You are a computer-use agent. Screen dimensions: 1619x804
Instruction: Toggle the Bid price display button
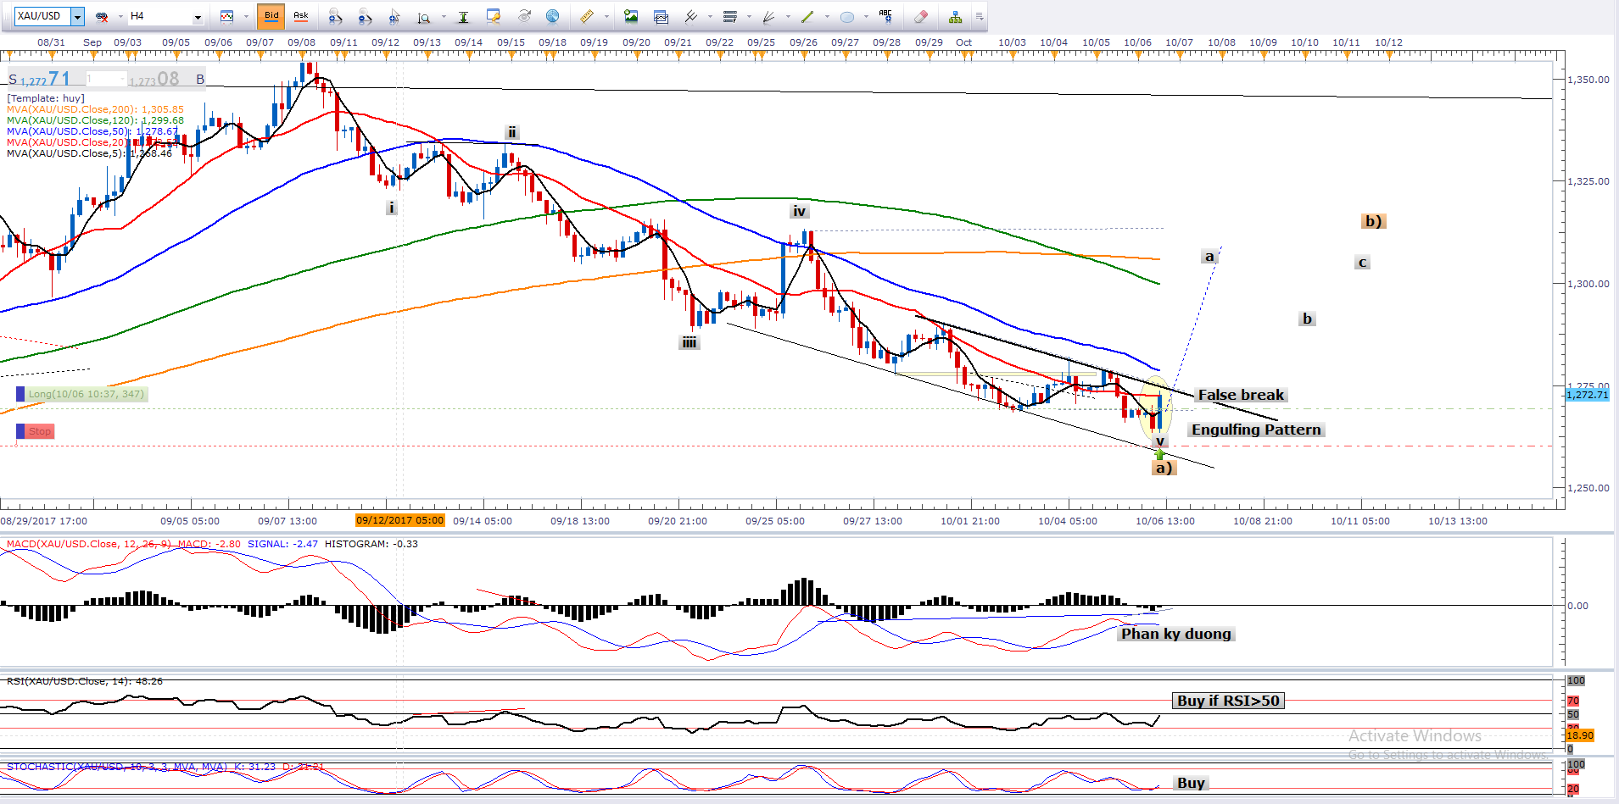271,16
